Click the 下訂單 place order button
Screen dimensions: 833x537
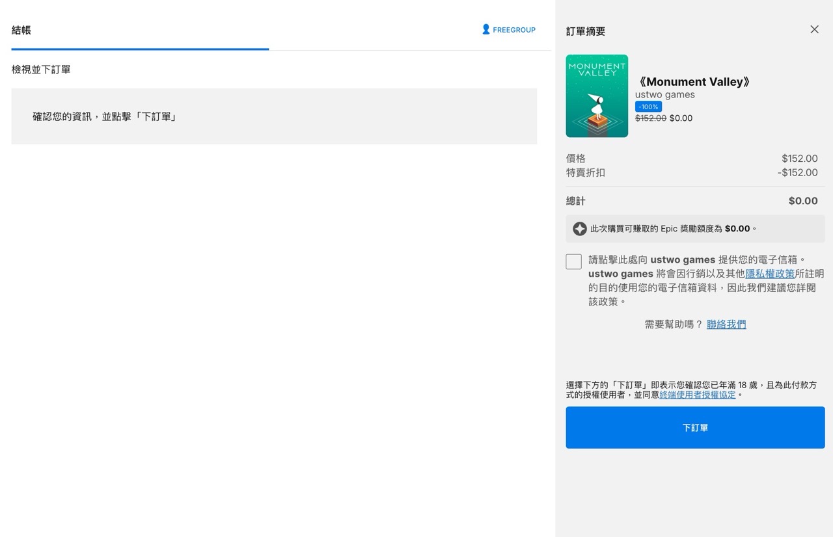click(x=695, y=428)
